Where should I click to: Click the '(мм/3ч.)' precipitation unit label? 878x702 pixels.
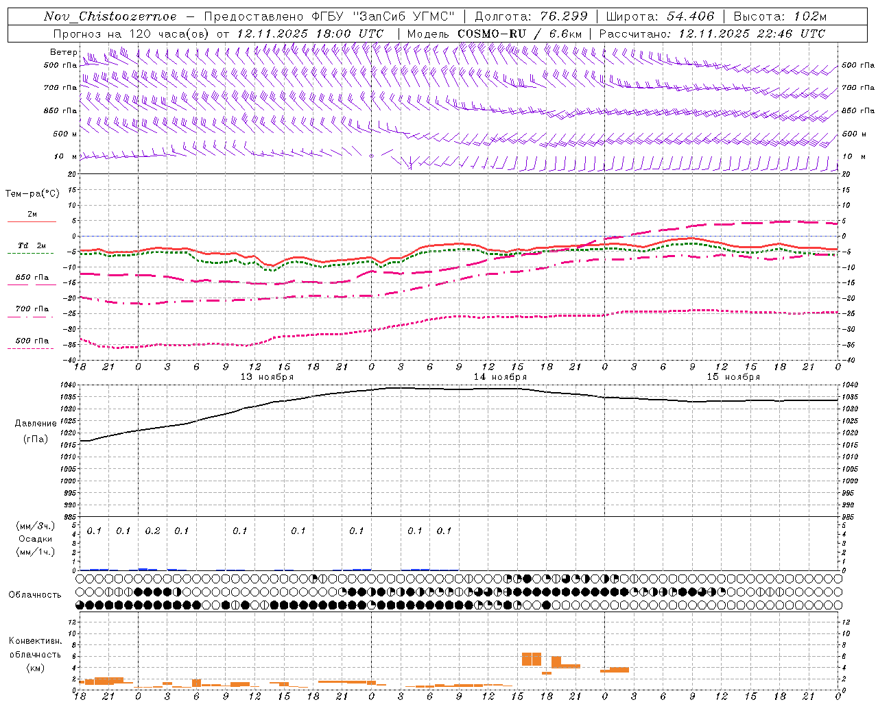pyautogui.click(x=36, y=526)
